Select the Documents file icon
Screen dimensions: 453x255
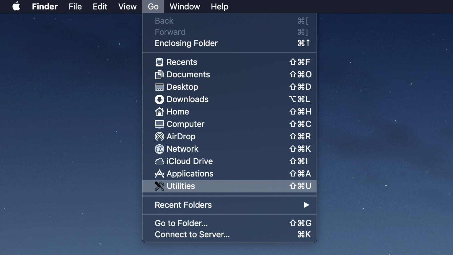159,74
